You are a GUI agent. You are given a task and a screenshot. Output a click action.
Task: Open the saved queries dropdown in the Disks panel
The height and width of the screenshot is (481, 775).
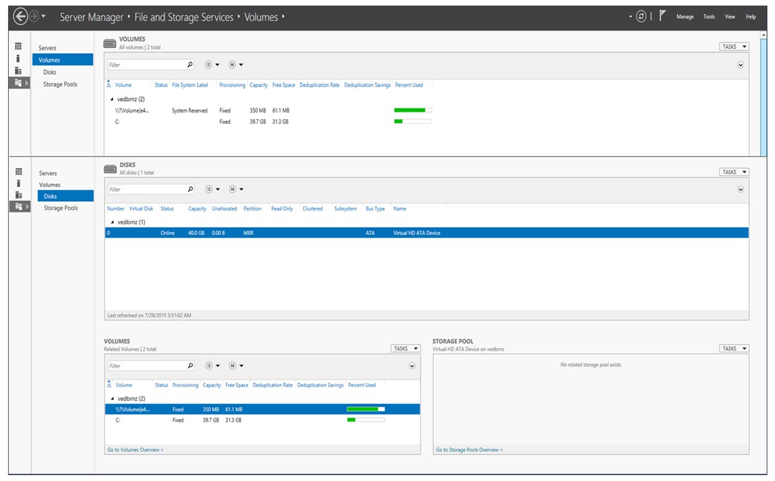236,189
